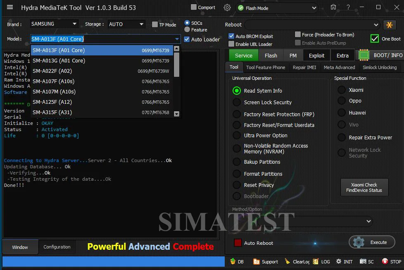404x270 pixels.
Task: Toggle the TP Mode checkbox
Action: click(x=155, y=24)
